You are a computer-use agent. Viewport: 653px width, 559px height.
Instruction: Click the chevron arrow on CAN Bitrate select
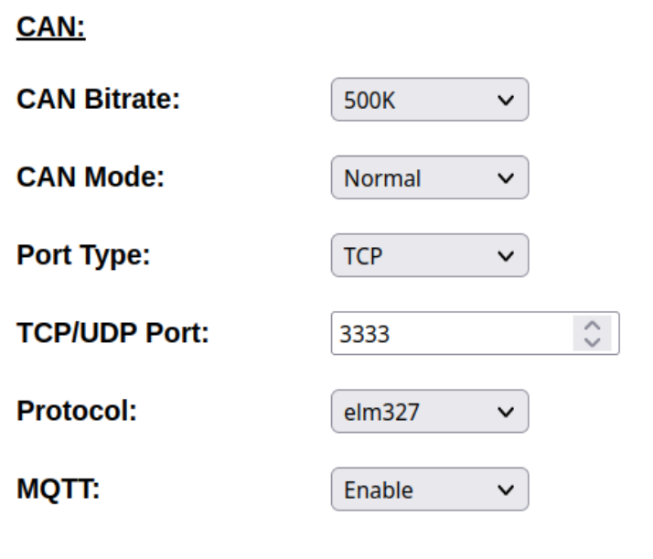(x=506, y=100)
